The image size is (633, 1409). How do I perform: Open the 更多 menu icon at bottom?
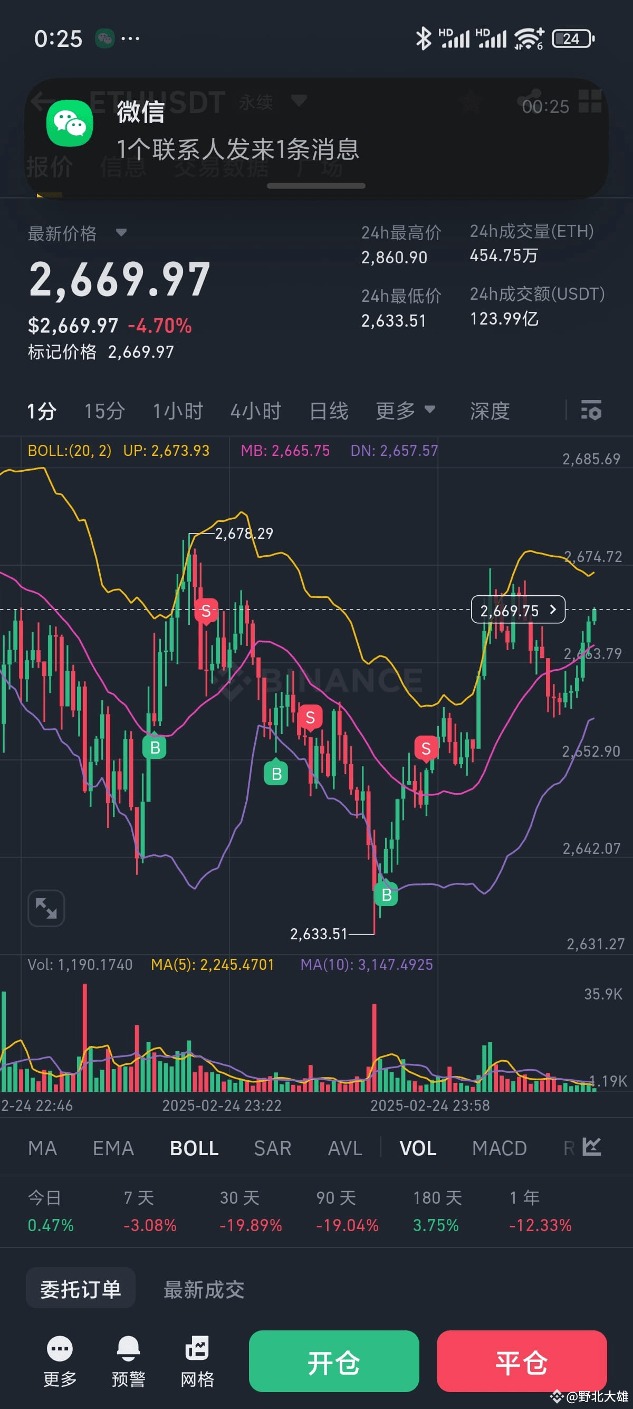[x=60, y=1362]
